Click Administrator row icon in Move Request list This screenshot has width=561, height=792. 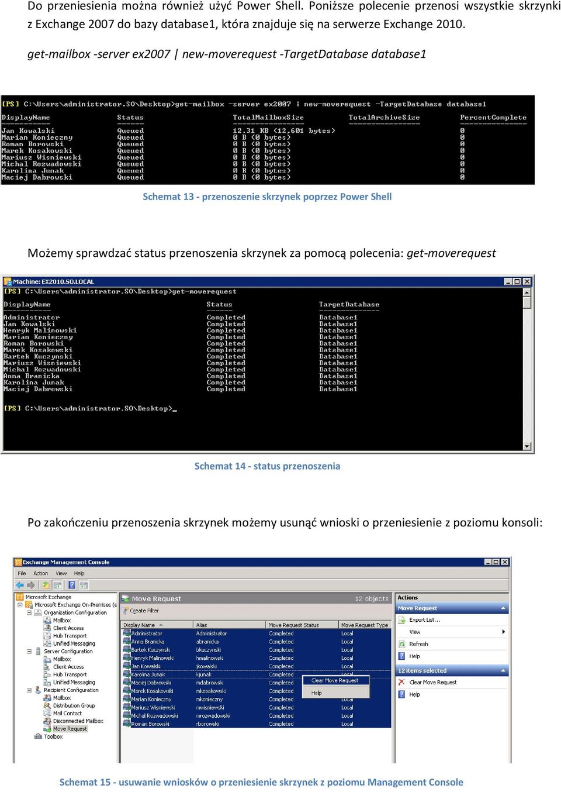click(126, 633)
